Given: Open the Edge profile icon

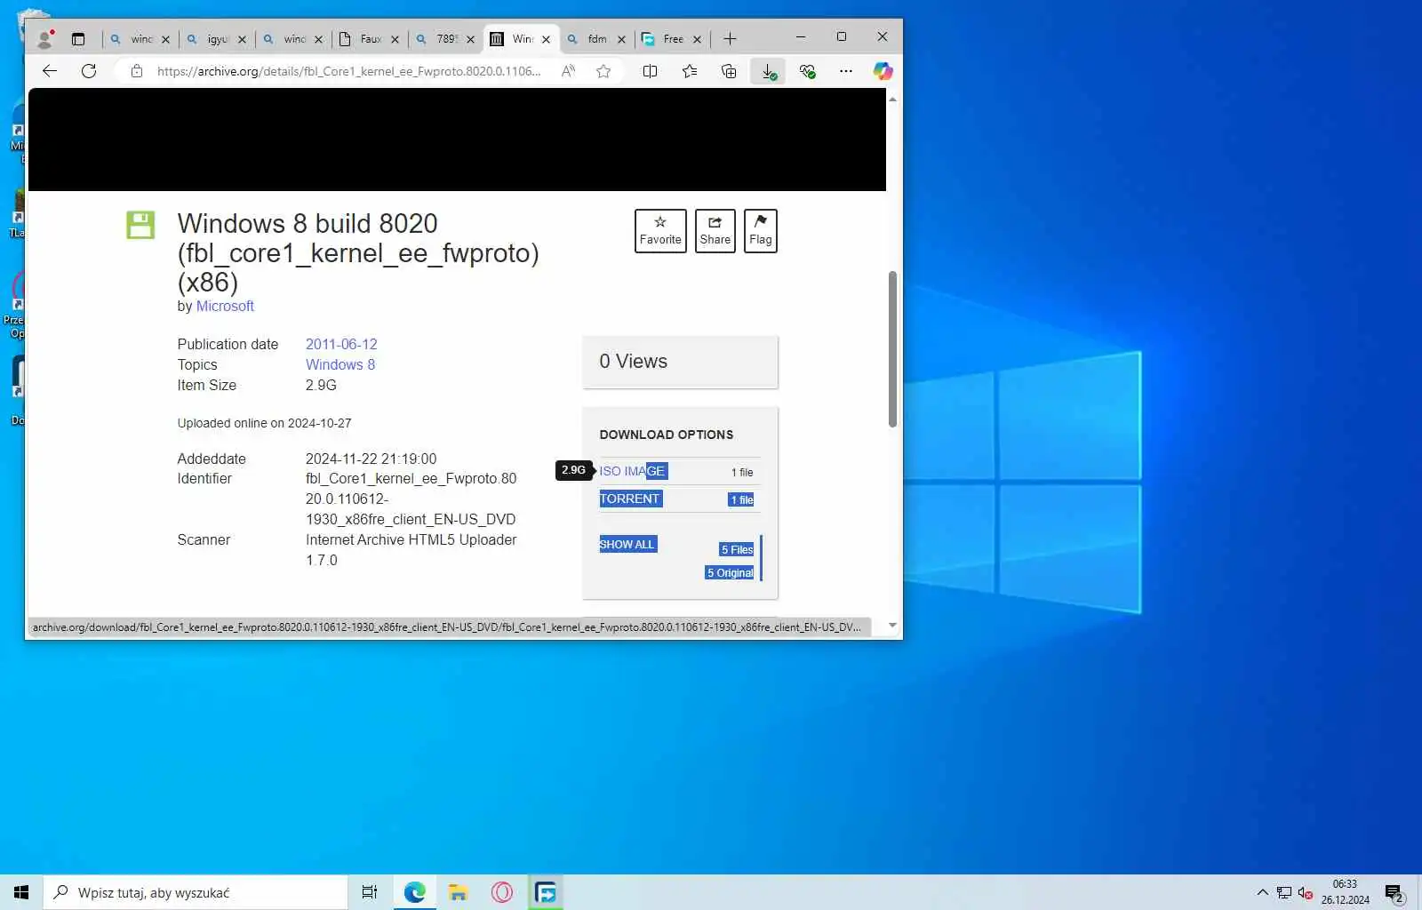Looking at the screenshot, I should point(44,38).
